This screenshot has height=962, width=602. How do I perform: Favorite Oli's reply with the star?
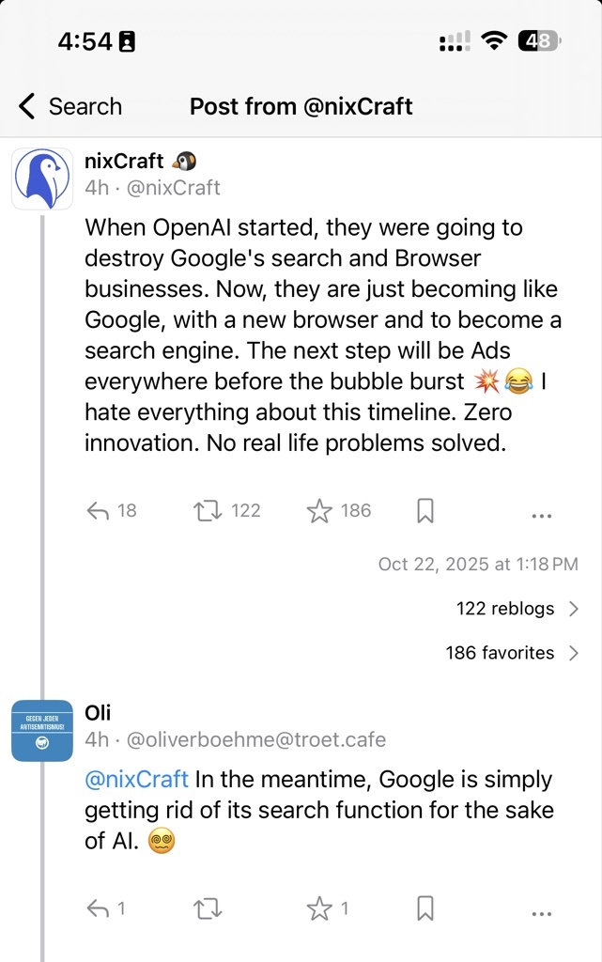(x=320, y=908)
